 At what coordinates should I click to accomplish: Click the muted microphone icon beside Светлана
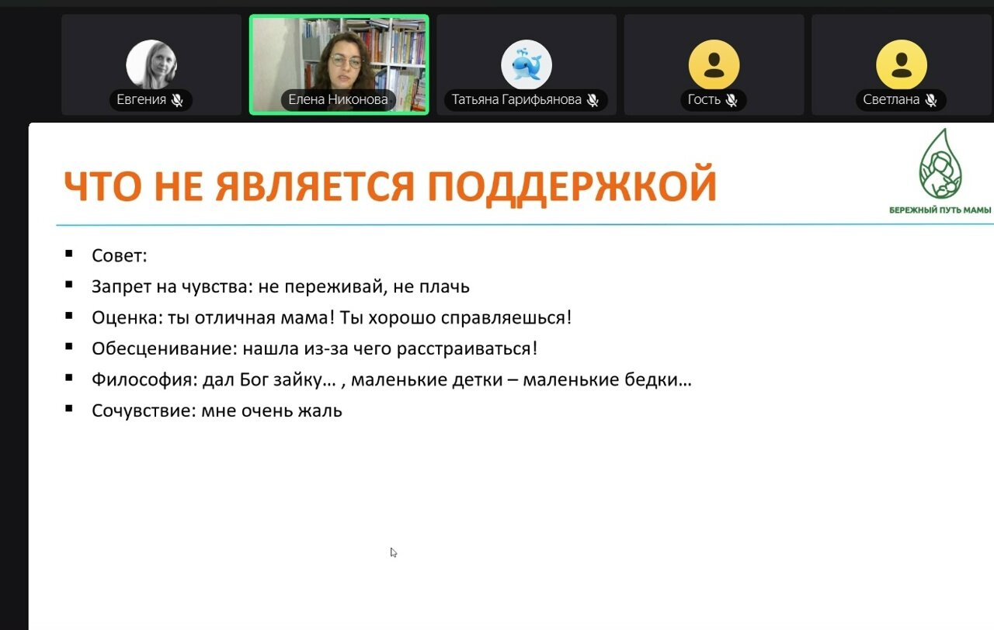[x=930, y=100]
